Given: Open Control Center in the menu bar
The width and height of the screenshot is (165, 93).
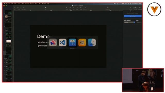Looking at the screenshot, I should click(x=131, y=4).
